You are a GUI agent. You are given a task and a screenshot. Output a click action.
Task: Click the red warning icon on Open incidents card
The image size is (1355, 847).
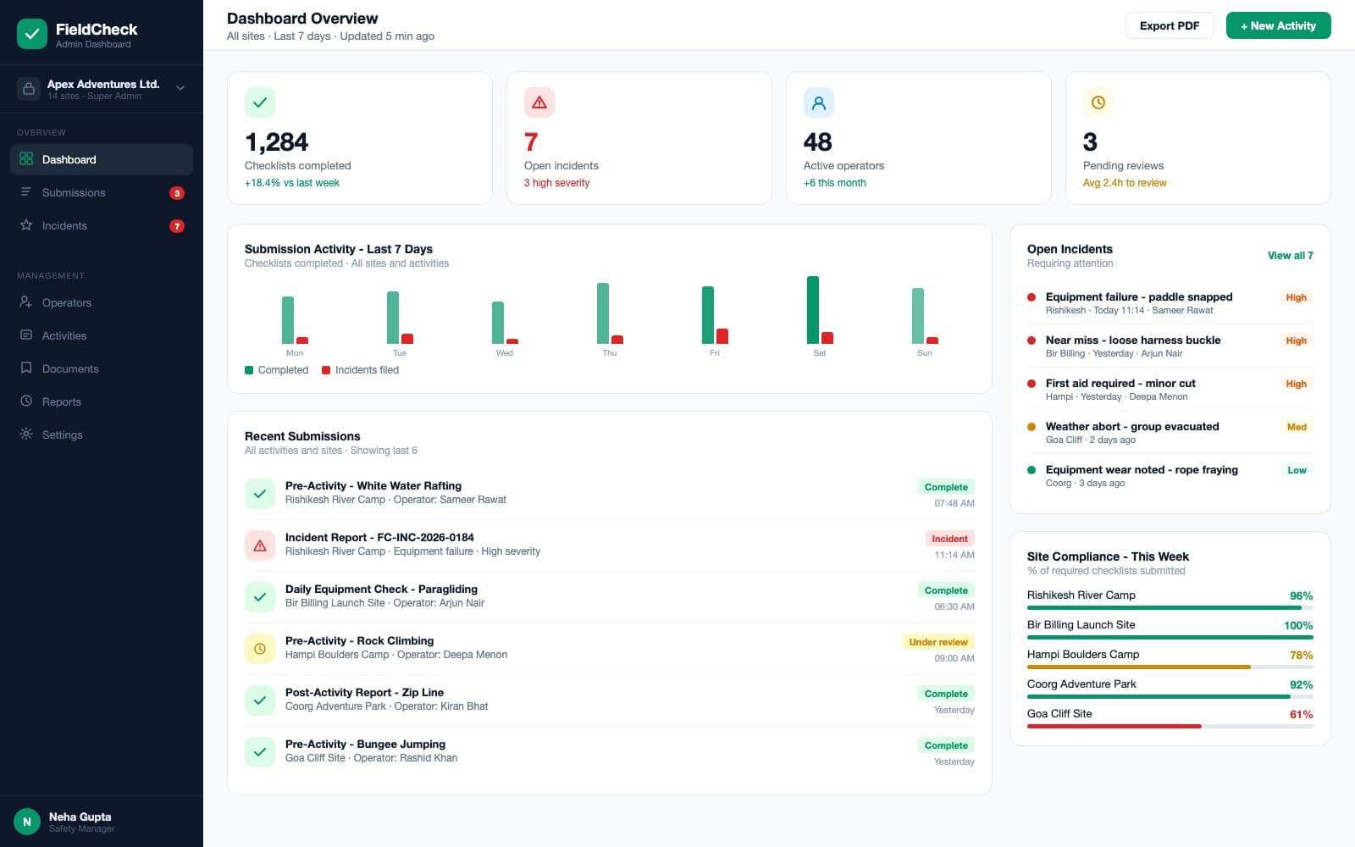coord(539,102)
